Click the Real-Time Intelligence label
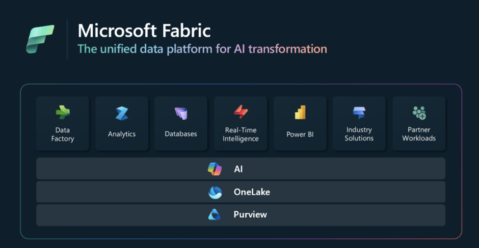The image size is (479, 248). coord(241,134)
